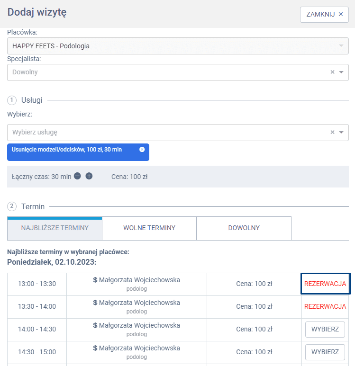The image size is (355, 366).
Task: Click into the Wybierz usługę input field
Action: (166, 133)
